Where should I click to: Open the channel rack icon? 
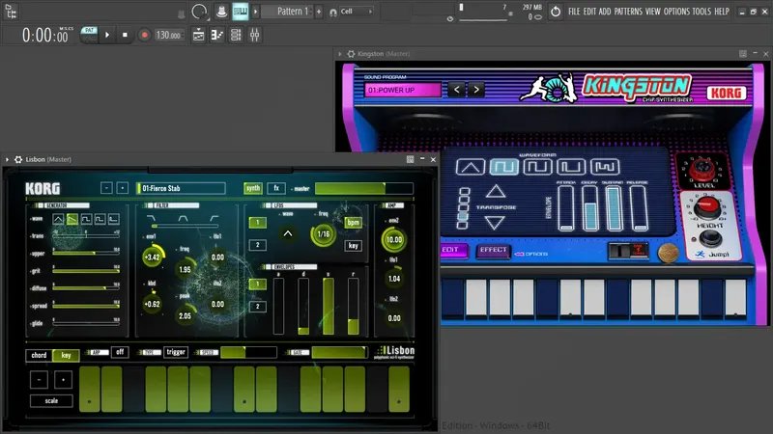pyautogui.click(x=236, y=35)
